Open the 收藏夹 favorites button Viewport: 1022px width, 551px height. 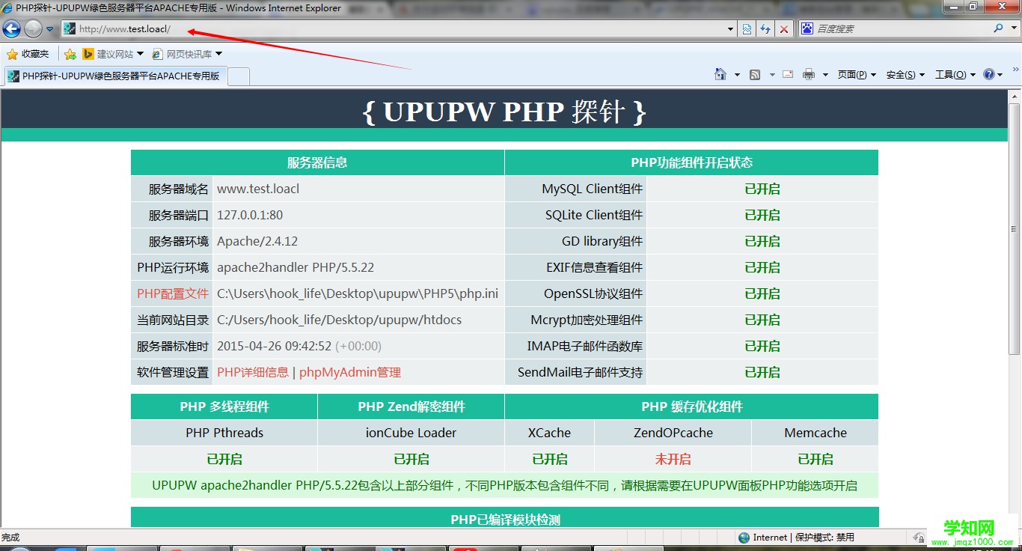pos(28,54)
